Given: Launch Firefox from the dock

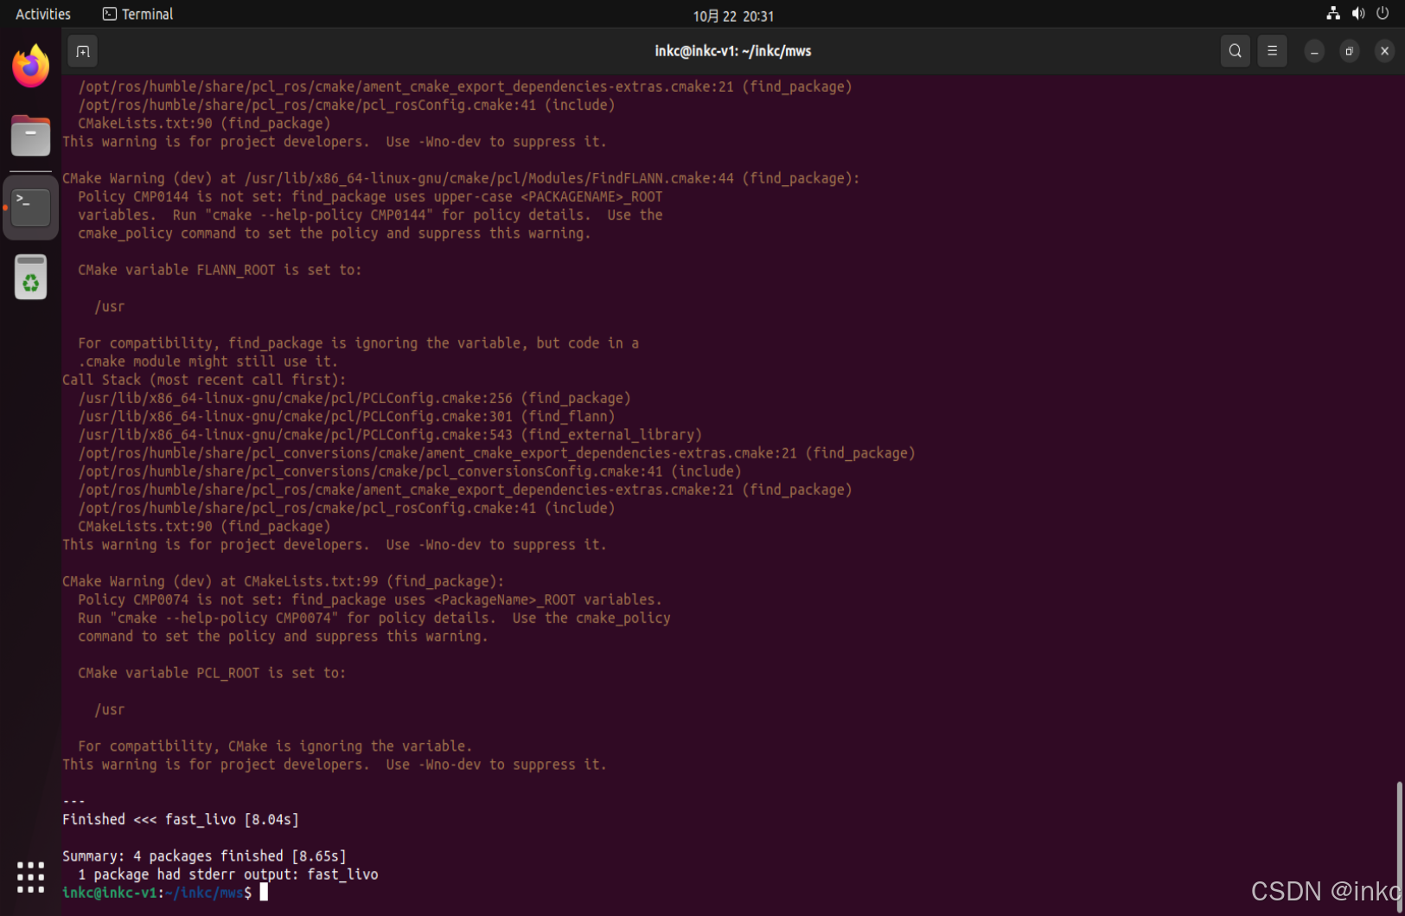Looking at the screenshot, I should 30,66.
